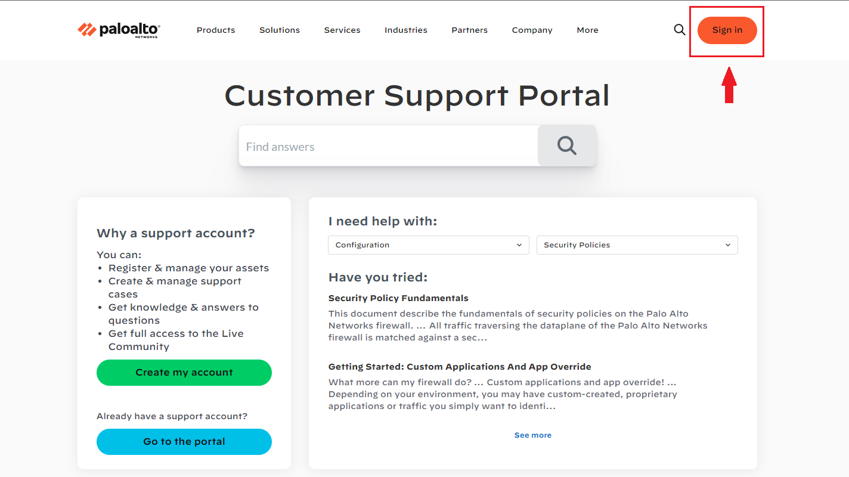Click the Palo Alto Networks logo
The width and height of the screenshot is (849, 477).
pos(119,30)
